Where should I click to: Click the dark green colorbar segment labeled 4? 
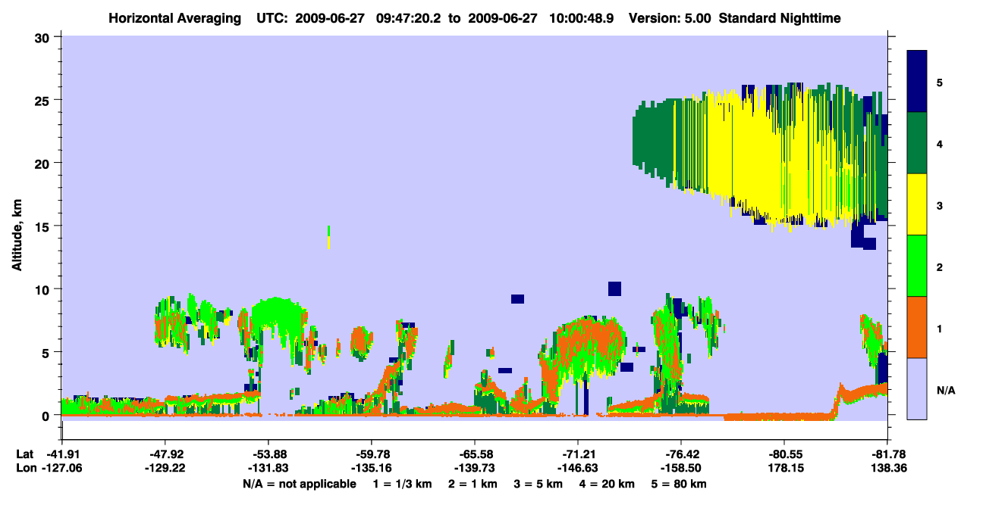[x=917, y=143]
